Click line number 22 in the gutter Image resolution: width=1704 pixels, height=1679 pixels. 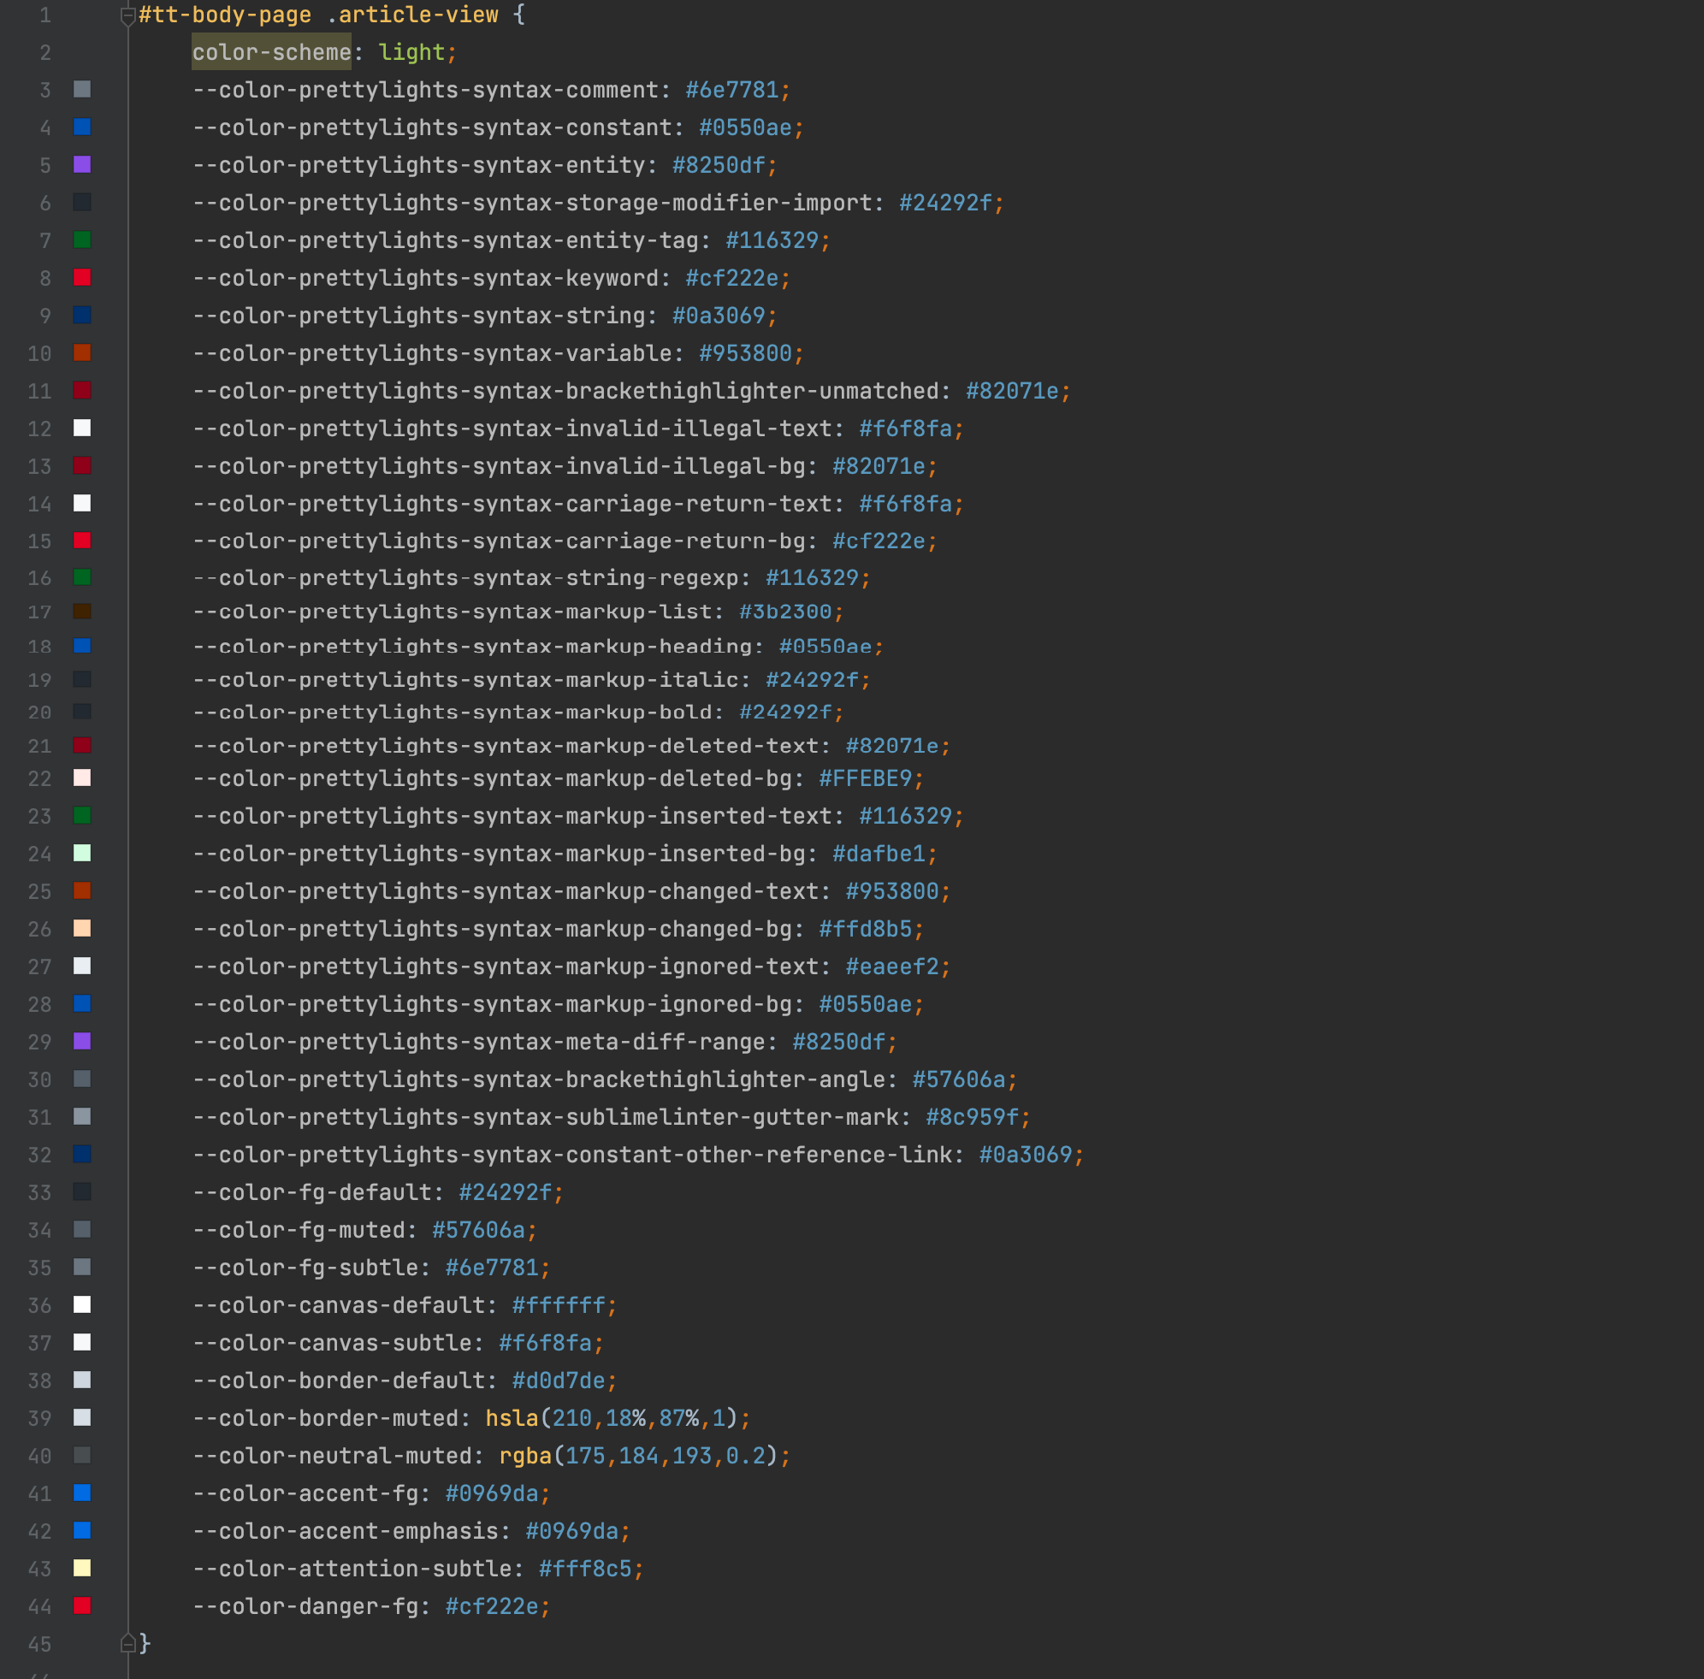(39, 778)
